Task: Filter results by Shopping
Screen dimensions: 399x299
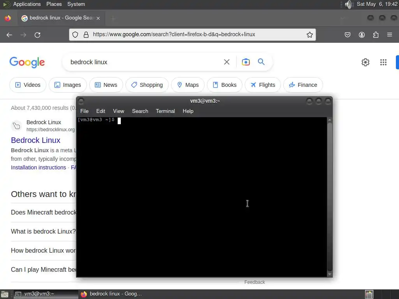Action: coord(147,85)
